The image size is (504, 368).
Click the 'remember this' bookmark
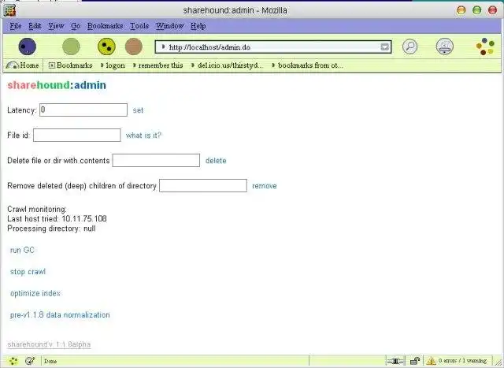(x=157, y=65)
